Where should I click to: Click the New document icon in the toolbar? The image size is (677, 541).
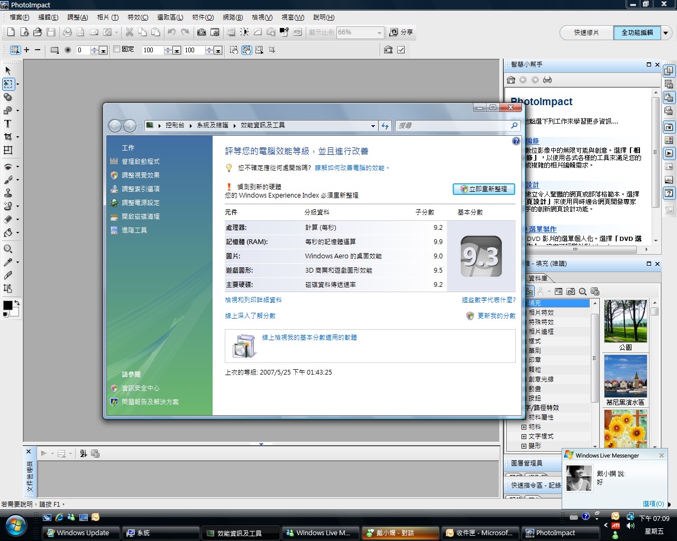pyautogui.click(x=11, y=32)
